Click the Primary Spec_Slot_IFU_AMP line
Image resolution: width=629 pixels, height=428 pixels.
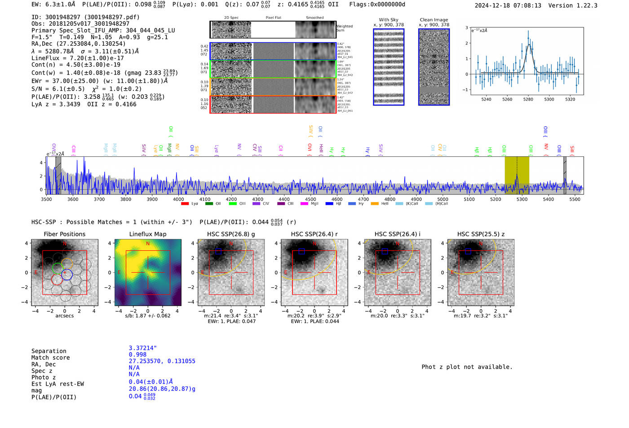coord(103,31)
